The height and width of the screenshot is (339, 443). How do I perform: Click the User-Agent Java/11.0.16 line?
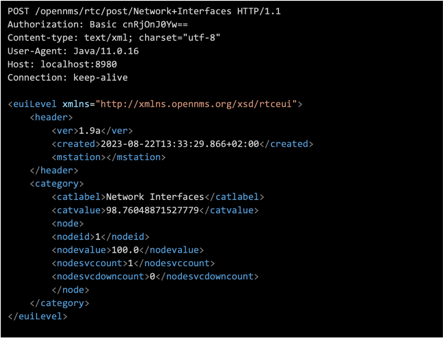[73, 51]
